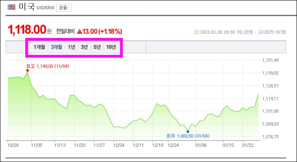
Task: Click the blue low point marker
Action: [x=188, y=132]
